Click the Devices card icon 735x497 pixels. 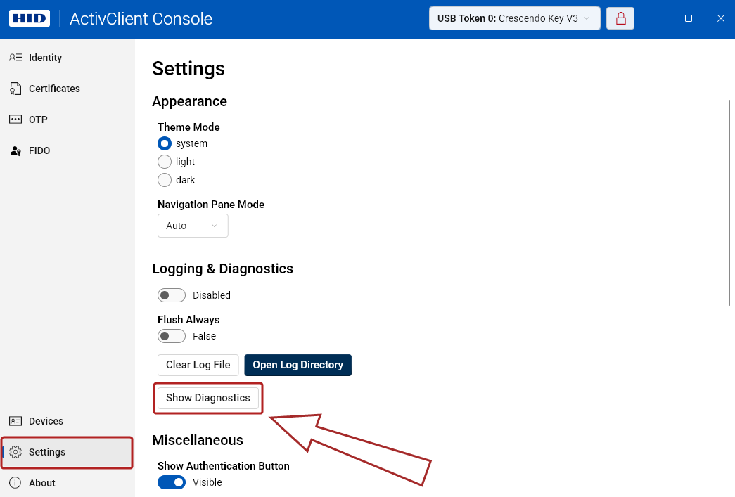15,421
